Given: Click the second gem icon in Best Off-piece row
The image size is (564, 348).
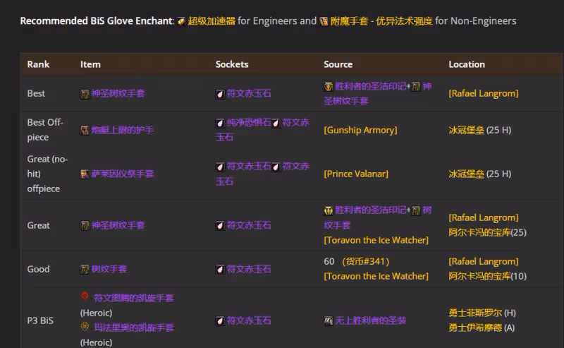Looking at the screenshot, I should point(276,124).
